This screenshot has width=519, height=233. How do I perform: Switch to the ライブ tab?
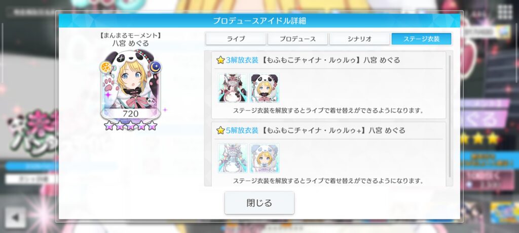[236, 39]
